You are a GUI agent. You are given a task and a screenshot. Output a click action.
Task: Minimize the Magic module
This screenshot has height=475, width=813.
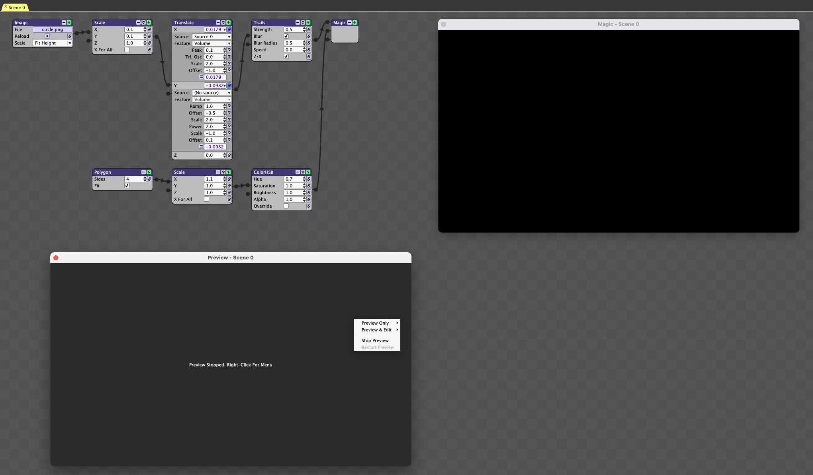tap(349, 23)
